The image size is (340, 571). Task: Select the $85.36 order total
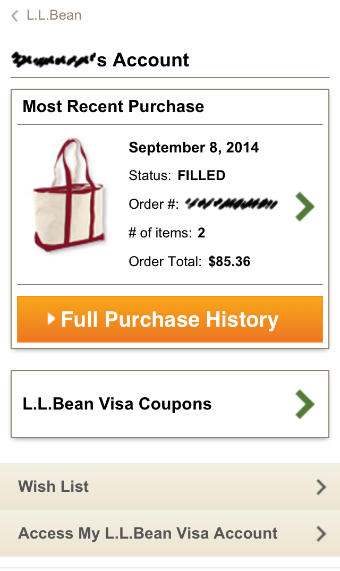coord(229,261)
